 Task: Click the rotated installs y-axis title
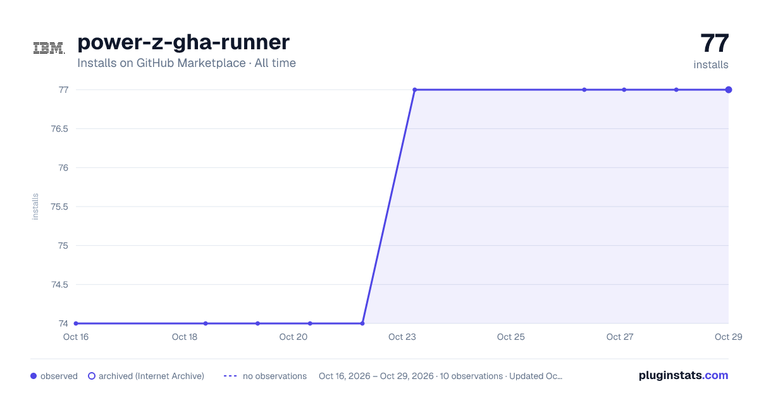[35, 207]
